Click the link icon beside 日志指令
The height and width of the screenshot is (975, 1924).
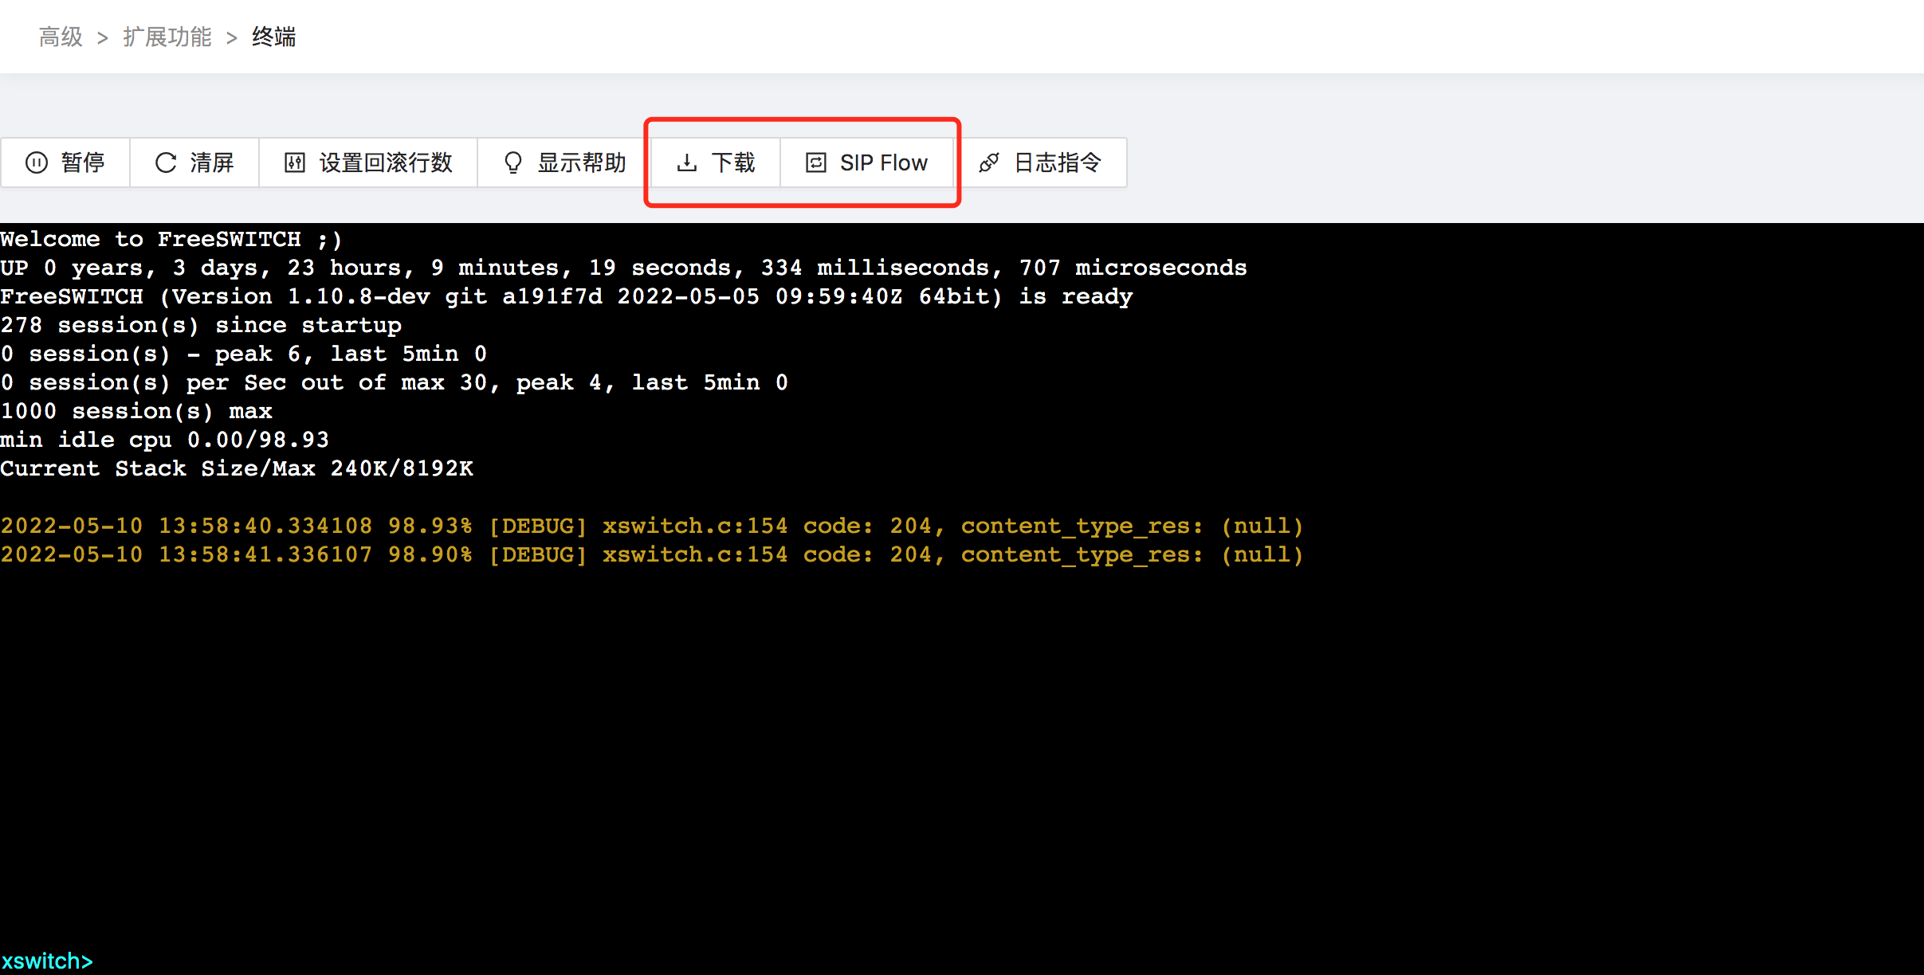click(x=989, y=162)
